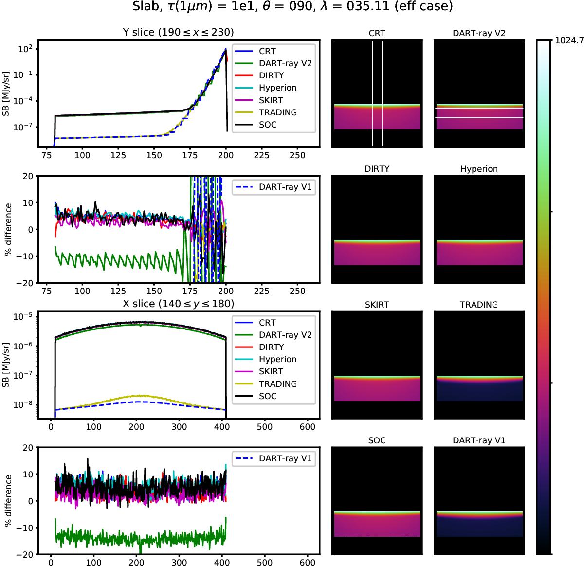Click the Y slice plot title
Image resolution: width=584 pixels, height=566 pixels.
(x=178, y=33)
